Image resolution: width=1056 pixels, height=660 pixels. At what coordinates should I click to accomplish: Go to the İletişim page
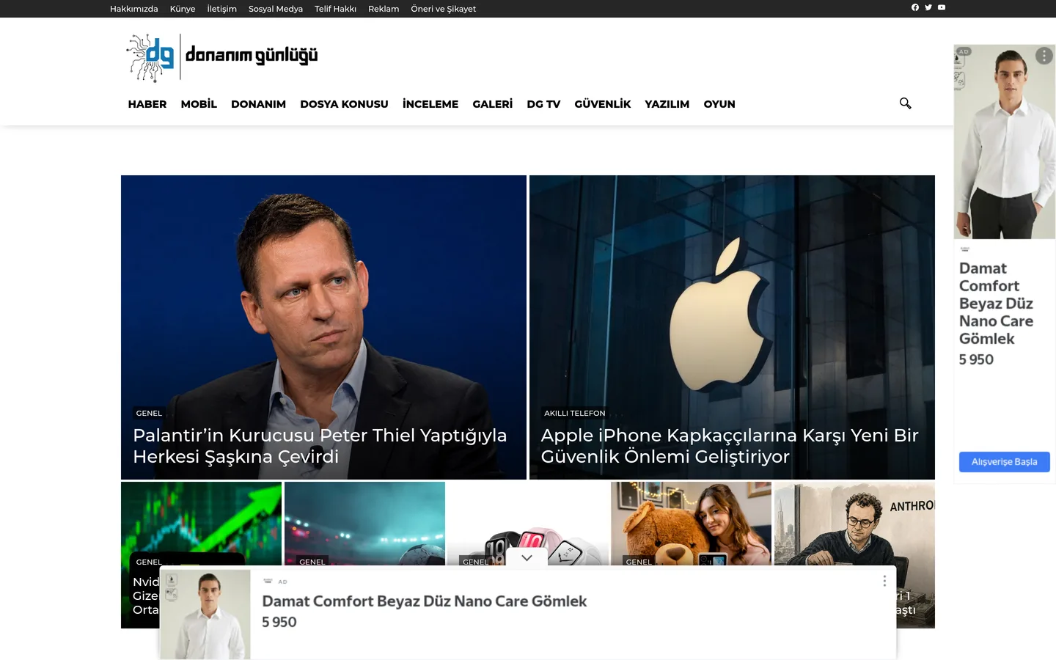tap(222, 9)
